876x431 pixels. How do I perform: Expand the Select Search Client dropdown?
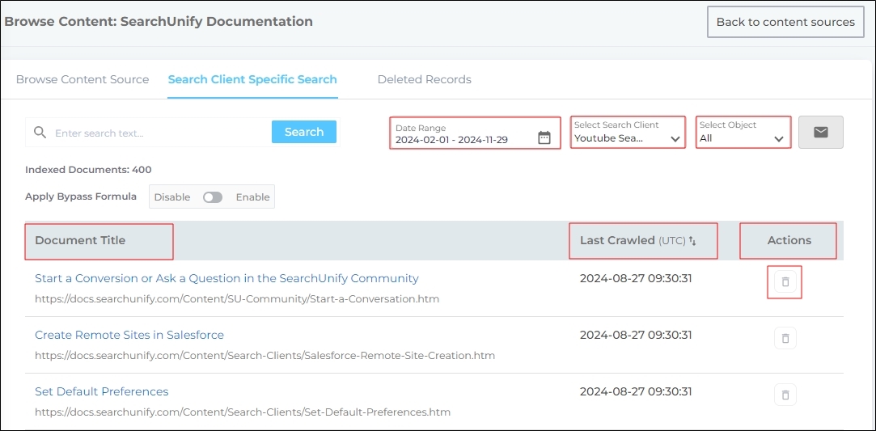628,133
